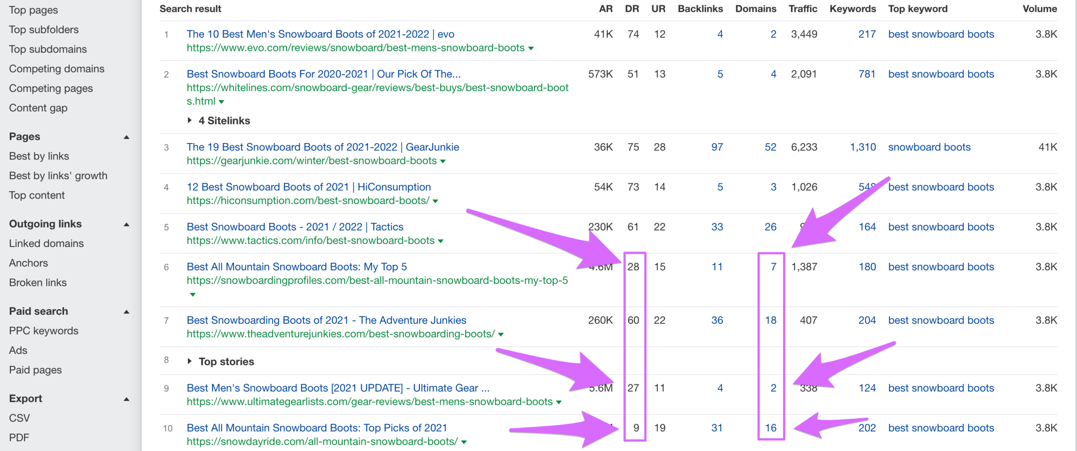The image size is (1077, 451).
Task: Open URL dropdown arrow for tactics.com result
Action: click(440, 241)
